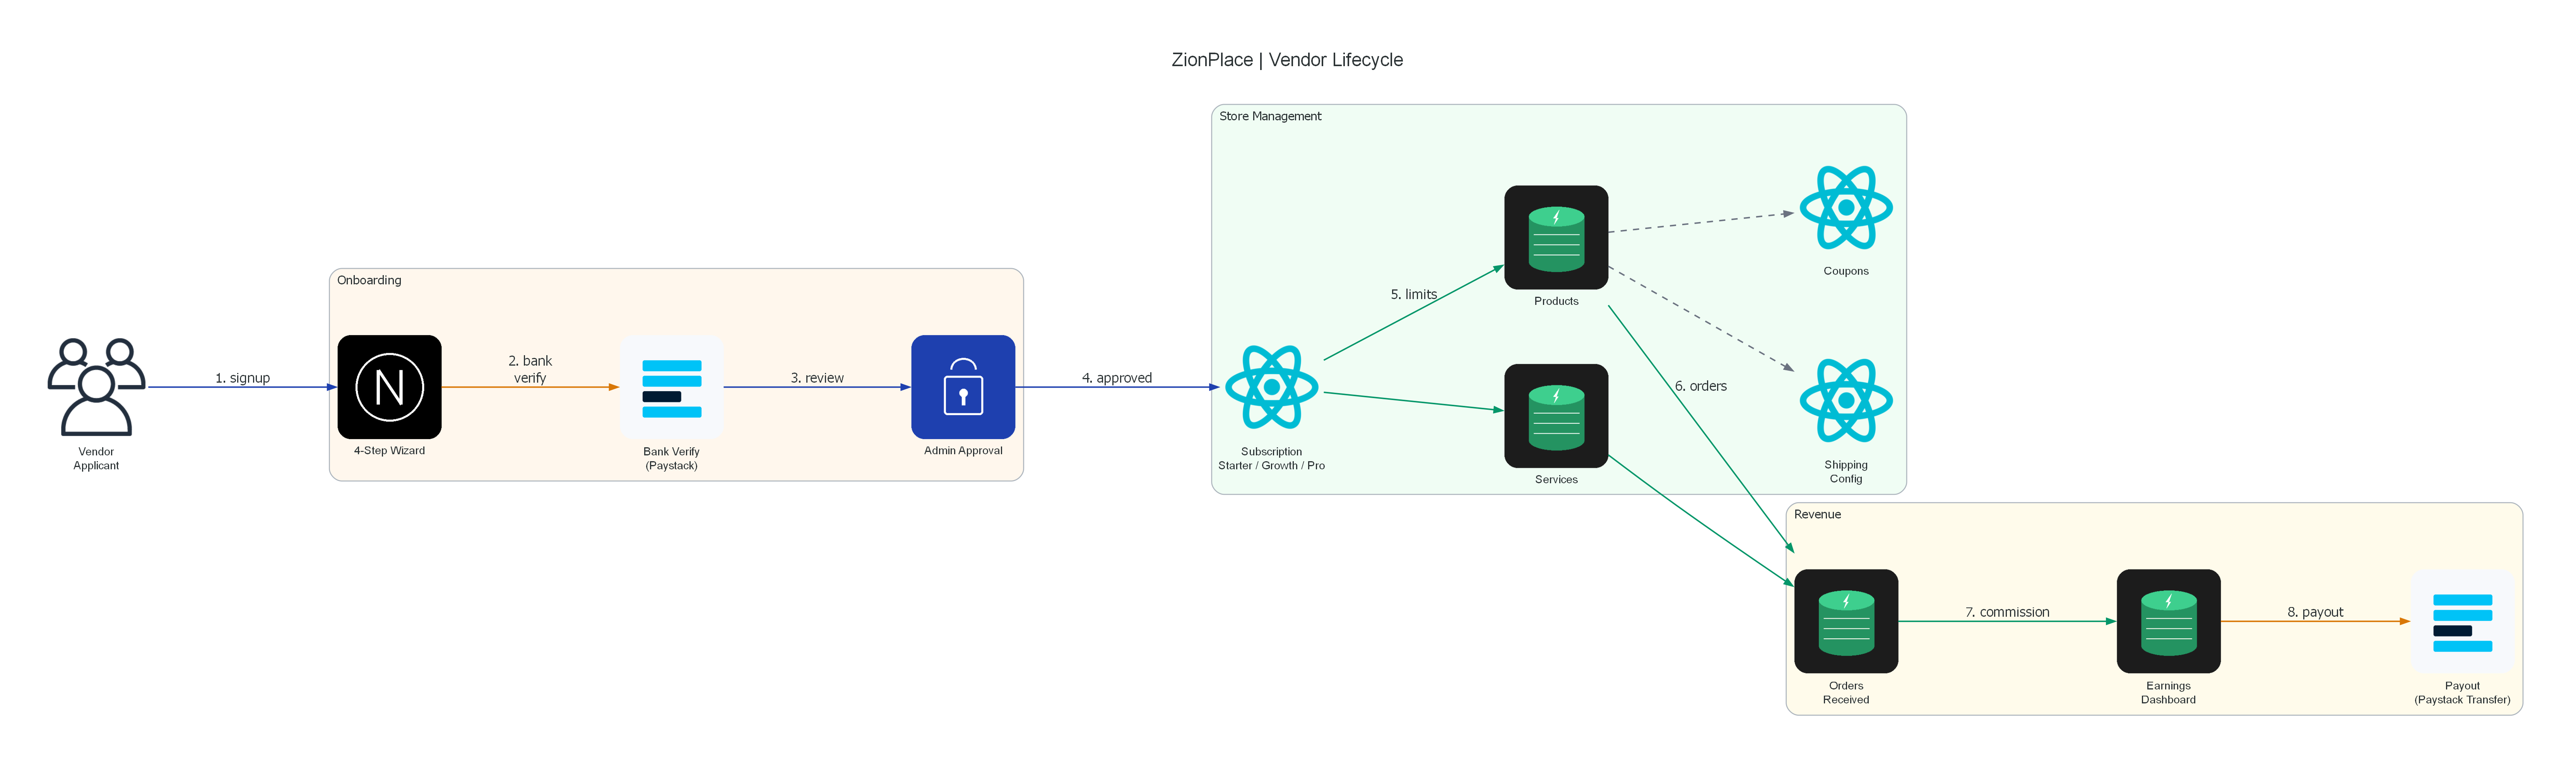Click the 'Revenue' group label
Image resolution: width=2576 pixels, height=768 pixels.
1817,514
